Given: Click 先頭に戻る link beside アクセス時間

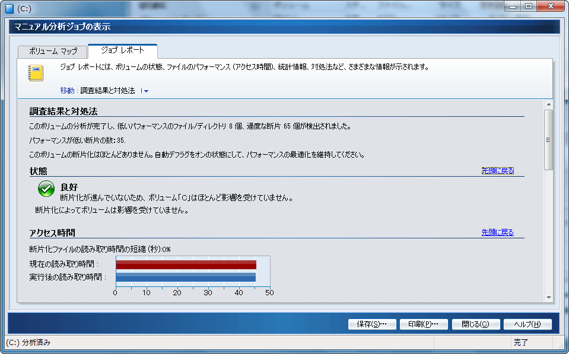Looking at the screenshot, I should [x=497, y=232].
